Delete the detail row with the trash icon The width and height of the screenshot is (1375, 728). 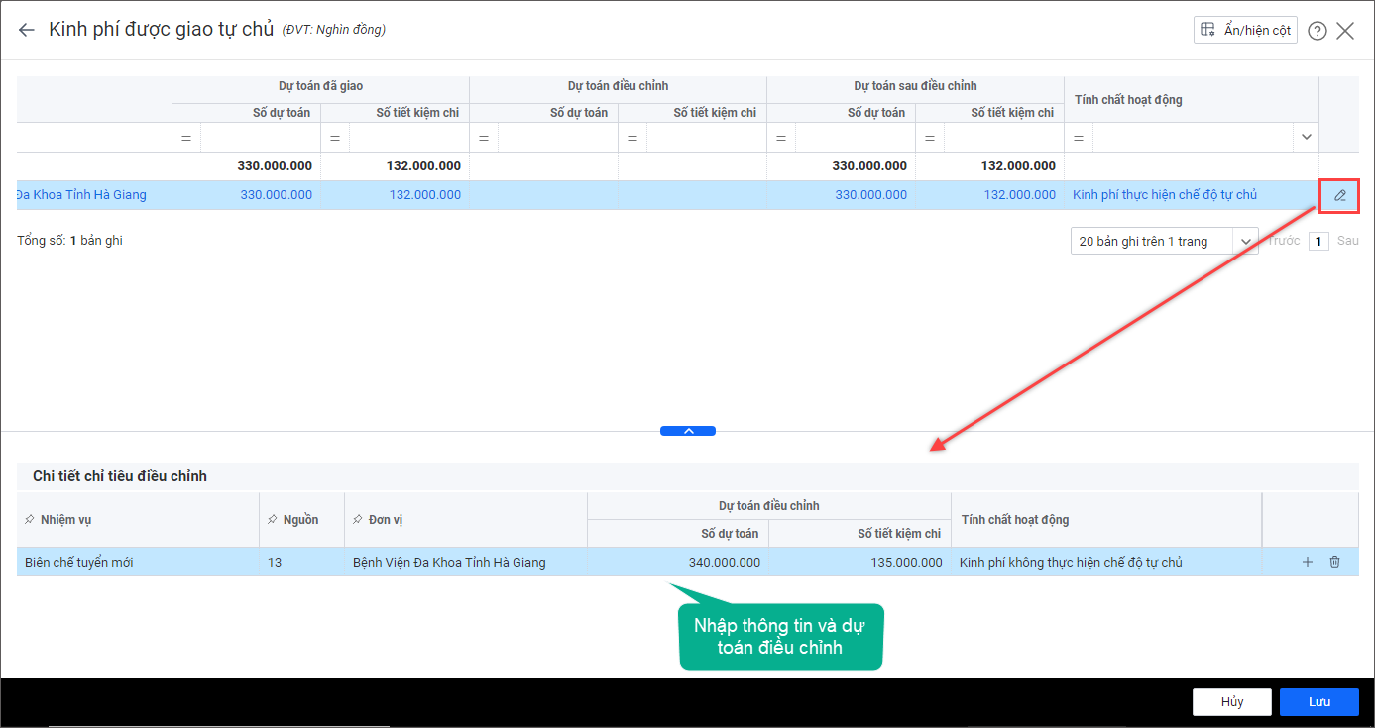click(x=1334, y=563)
